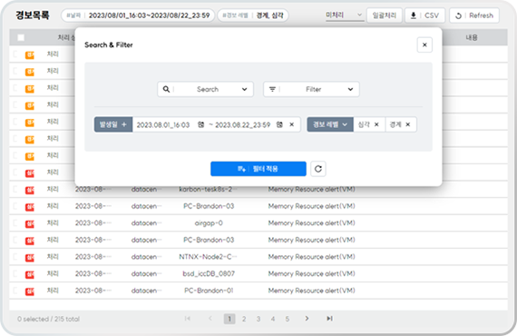This screenshot has height=336, width=517.
Task: Open the 미처리 status dropdown
Action: point(345,15)
